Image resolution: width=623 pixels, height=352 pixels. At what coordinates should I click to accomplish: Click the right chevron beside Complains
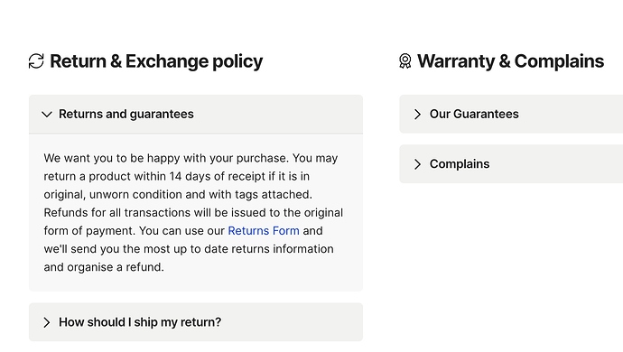pyautogui.click(x=417, y=164)
